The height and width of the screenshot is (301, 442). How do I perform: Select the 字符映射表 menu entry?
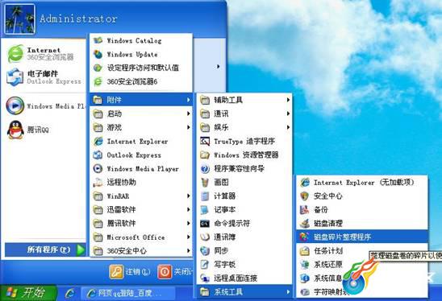point(362,292)
